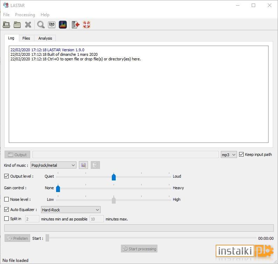The width and height of the screenshot is (278, 264).
Task: Open the Processing menu
Action: pos(25,15)
